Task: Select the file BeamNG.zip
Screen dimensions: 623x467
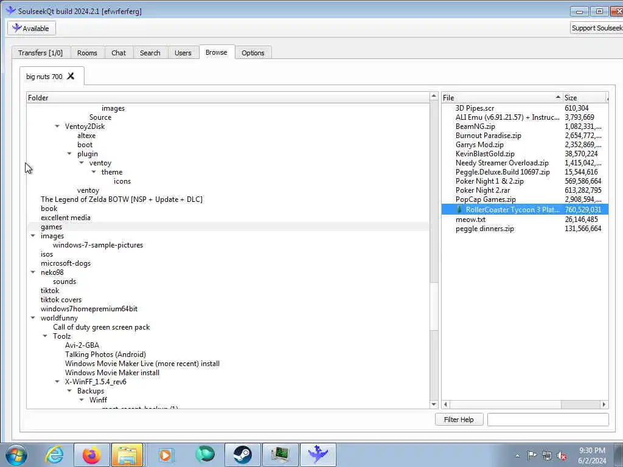Action: tap(475, 126)
